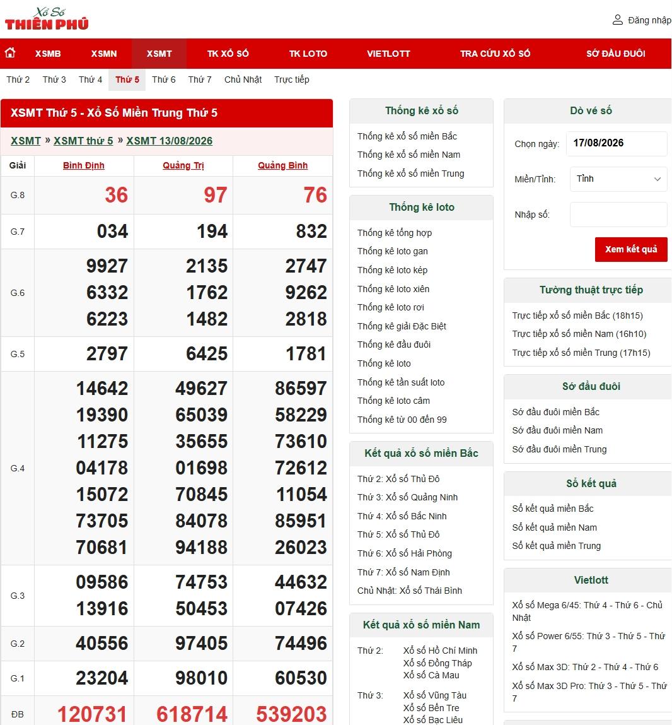
Task: Click the Chọn ngày date field
Action: [x=617, y=143]
